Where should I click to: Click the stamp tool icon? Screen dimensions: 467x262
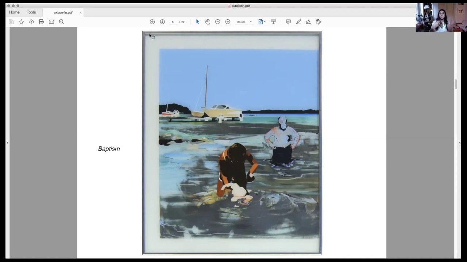coord(319,22)
